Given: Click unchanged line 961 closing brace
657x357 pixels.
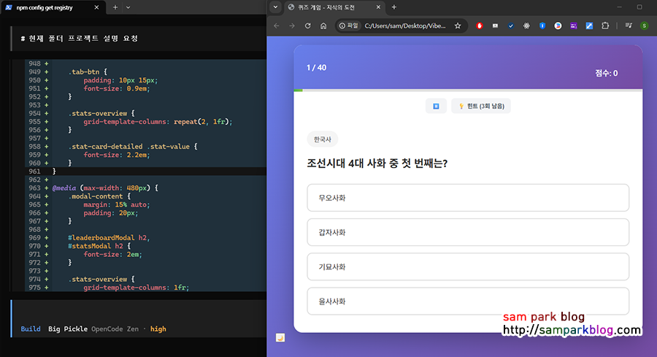Looking at the screenshot, I should (x=146, y=172).
